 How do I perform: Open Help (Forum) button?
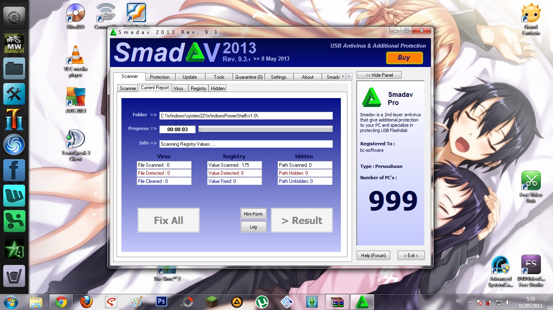(x=373, y=256)
